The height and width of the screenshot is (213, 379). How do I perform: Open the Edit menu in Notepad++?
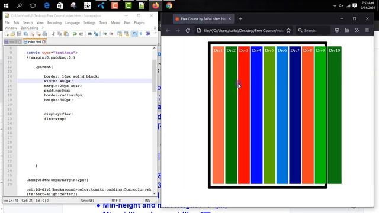coord(16,22)
